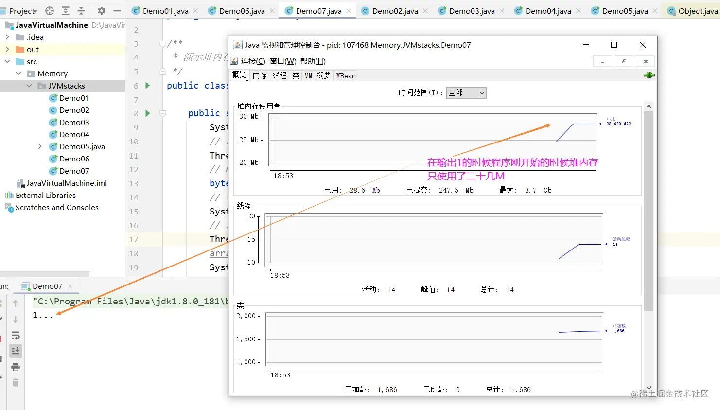Hide the Project tool window

click(117, 11)
